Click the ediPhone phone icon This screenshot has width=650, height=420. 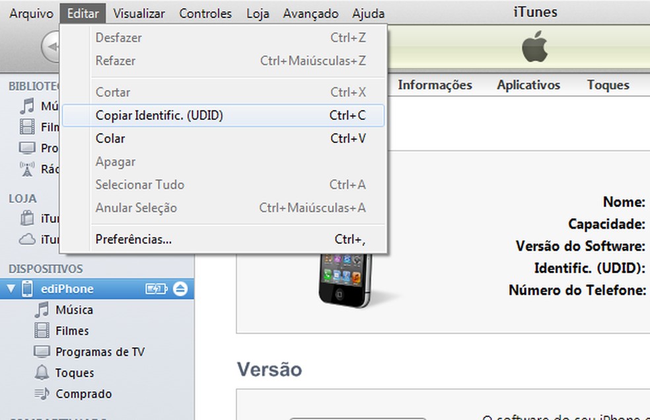(x=27, y=289)
